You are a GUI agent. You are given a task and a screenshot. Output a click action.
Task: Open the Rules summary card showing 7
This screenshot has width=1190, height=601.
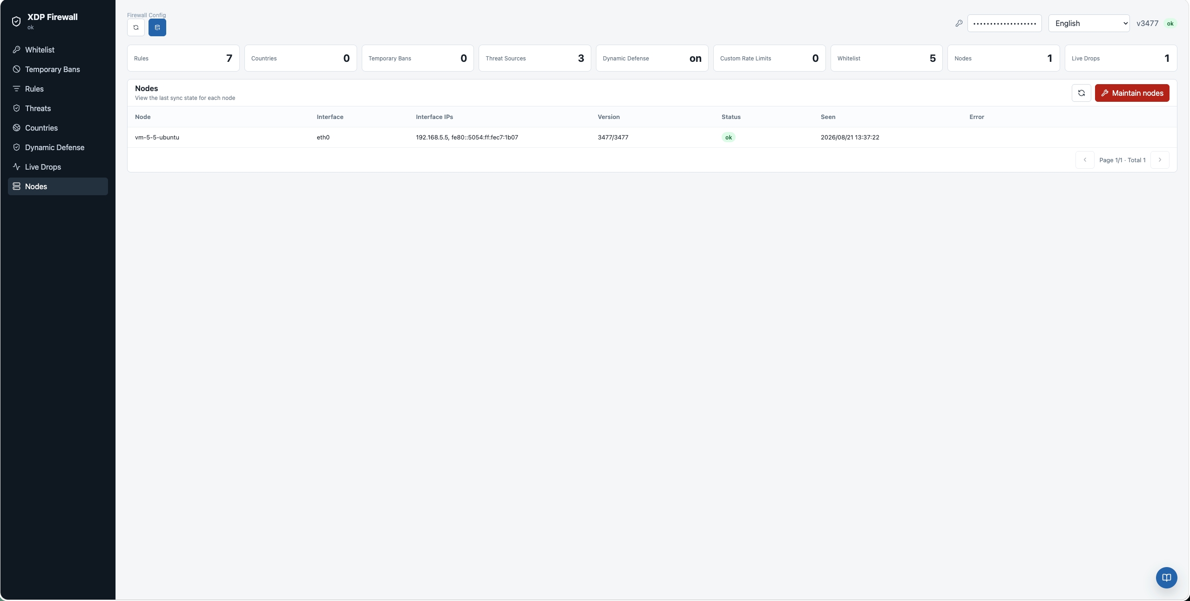183,58
